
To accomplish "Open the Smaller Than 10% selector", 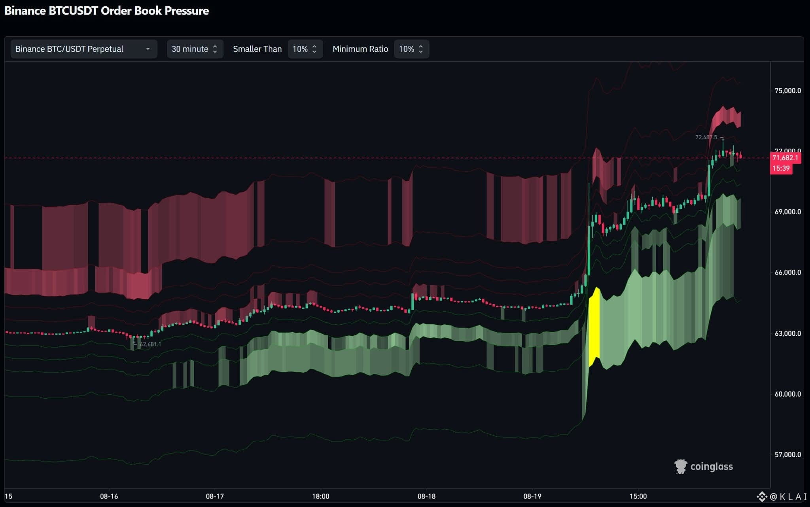I will point(305,49).
